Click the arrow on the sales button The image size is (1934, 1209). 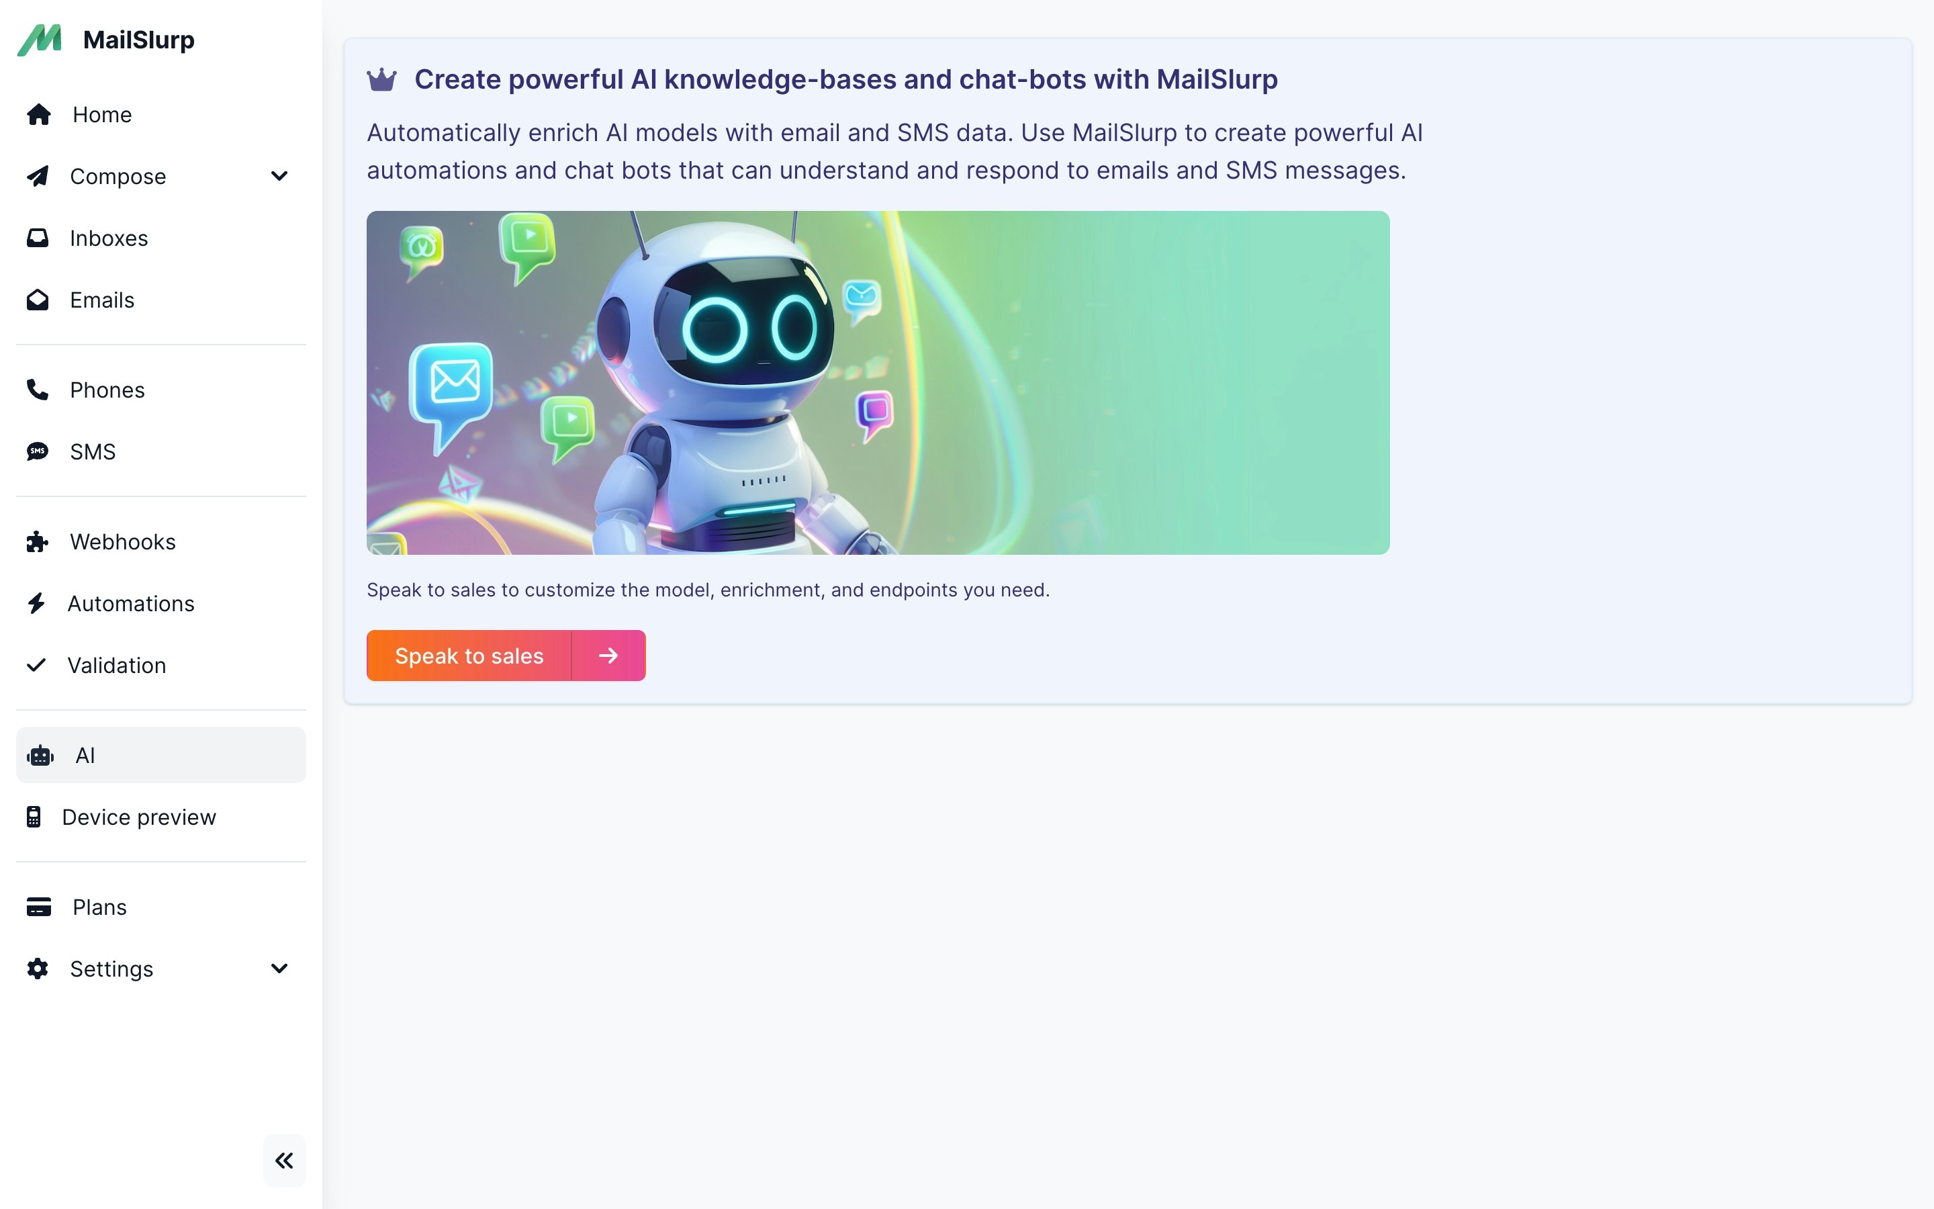point(609,656)
